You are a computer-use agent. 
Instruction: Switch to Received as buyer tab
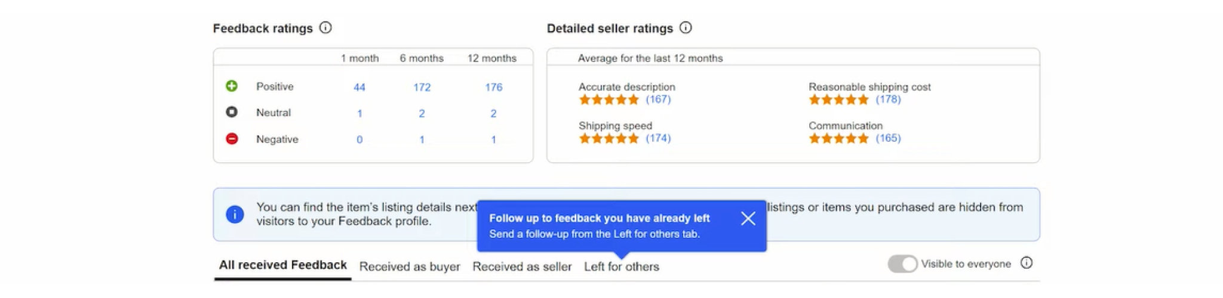click(x=410, y=266)
